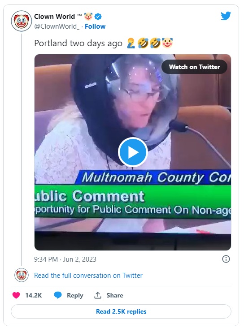
Task: Click the Share label text
Action: click(115, 295)
